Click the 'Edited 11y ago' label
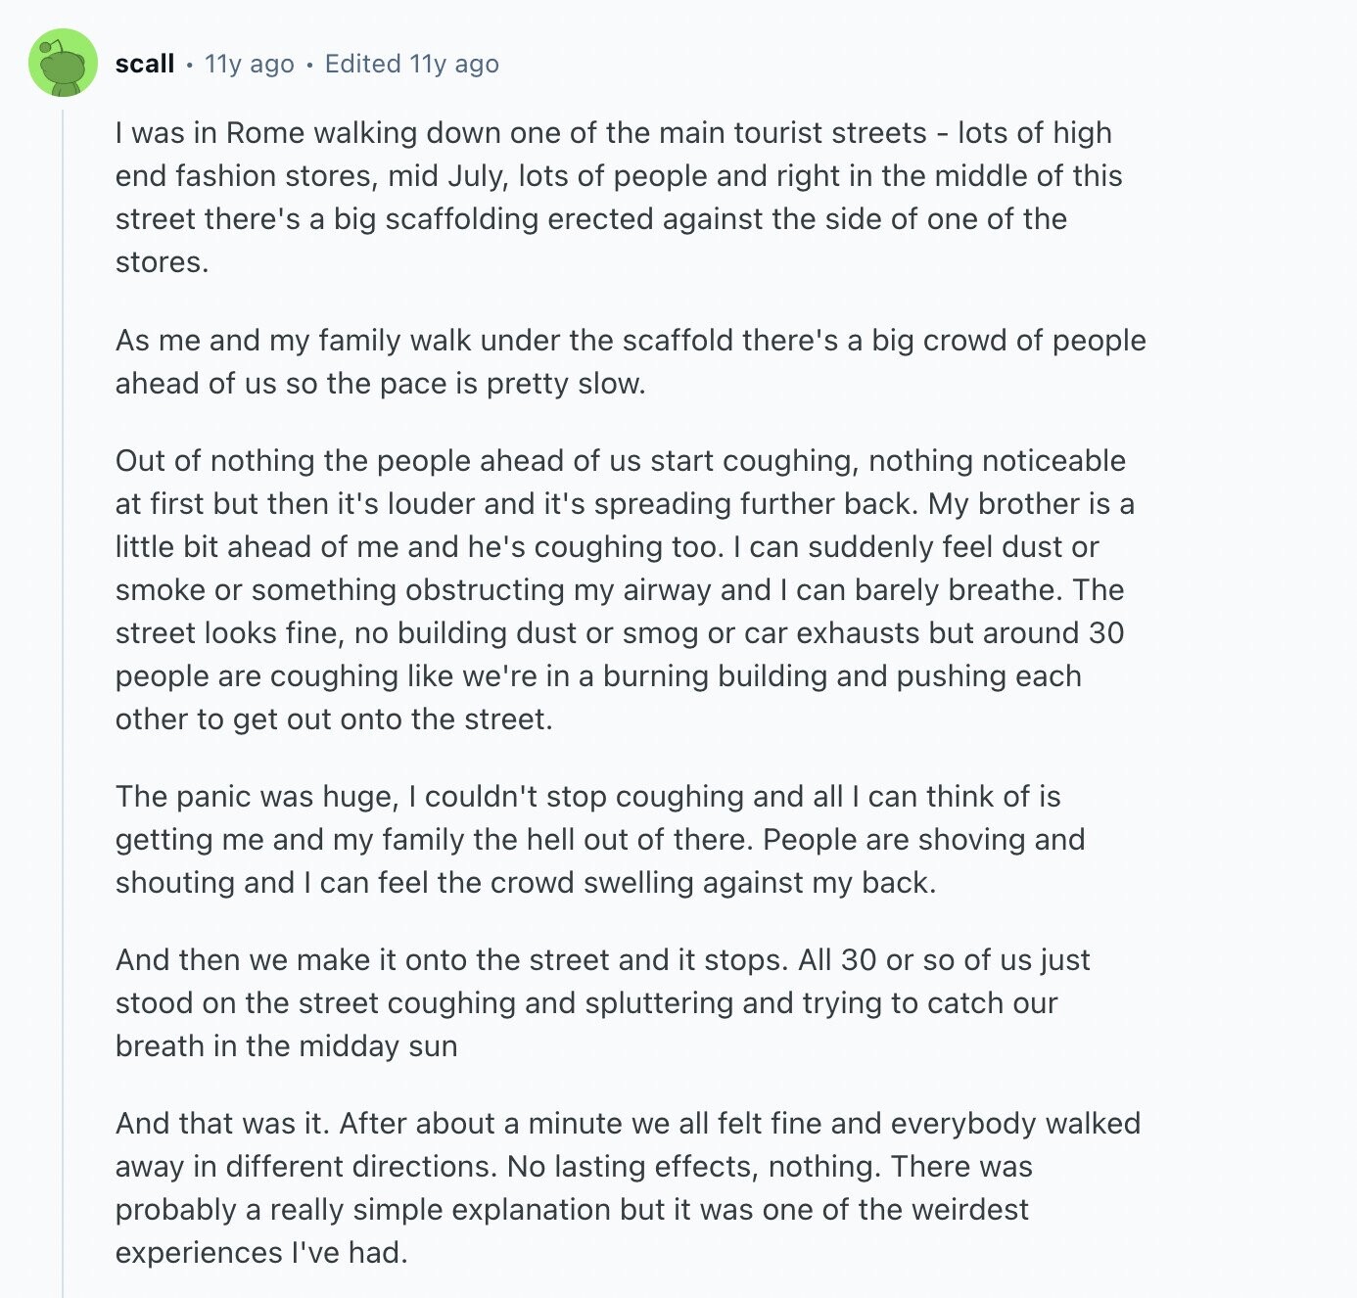1357x1298 pixels. point(412,64)
